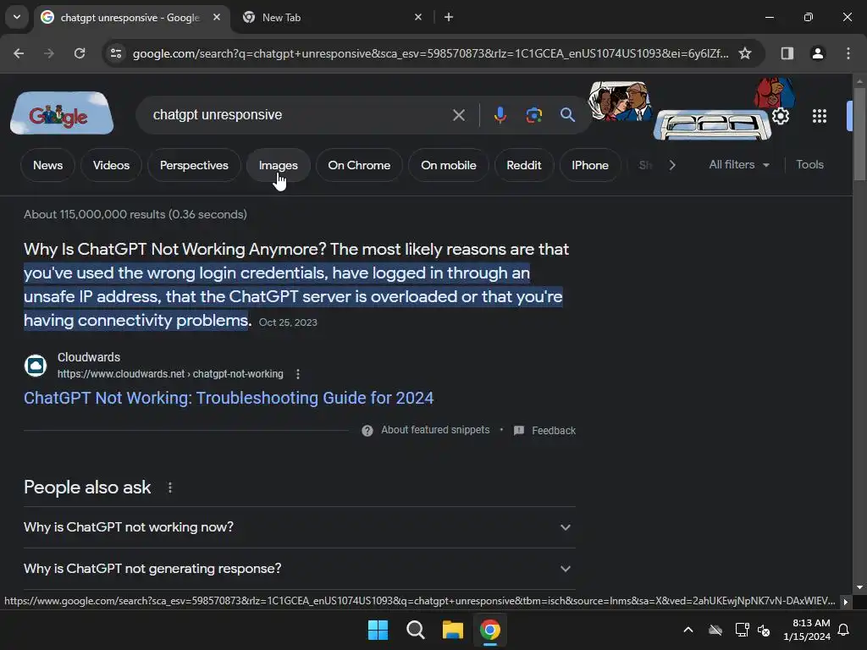This screenshot has height=650, width=867.
Task: Click the OneDrive cloud tray icon
Action: [x=715, y=630]
